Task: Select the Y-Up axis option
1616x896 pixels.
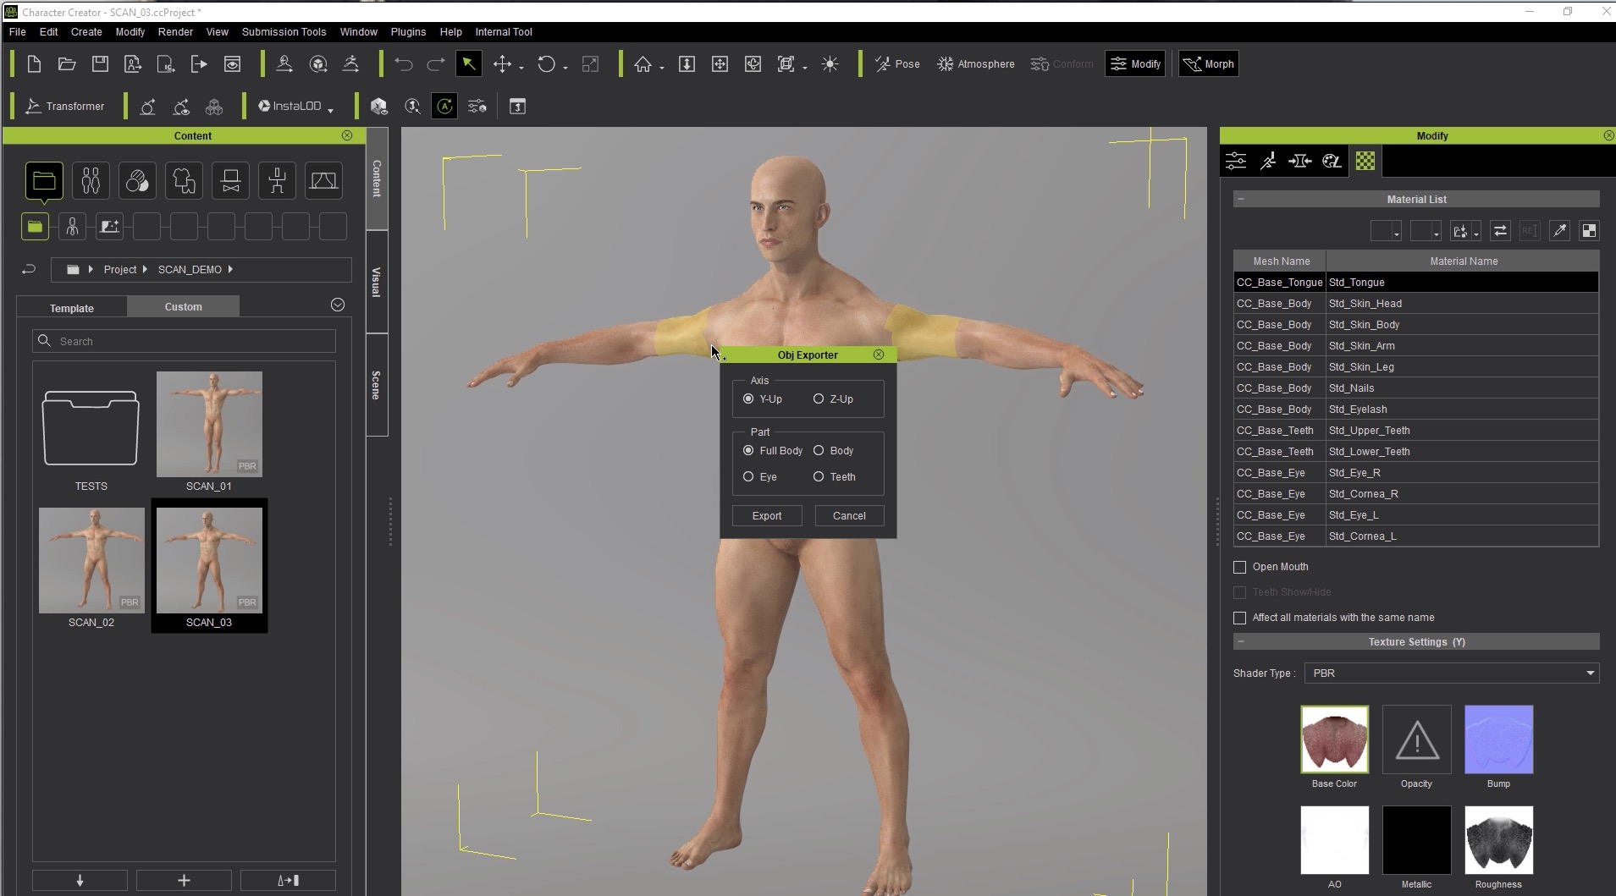Action: [763, 399]
